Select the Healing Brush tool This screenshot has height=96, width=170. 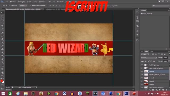pos(2,33)
